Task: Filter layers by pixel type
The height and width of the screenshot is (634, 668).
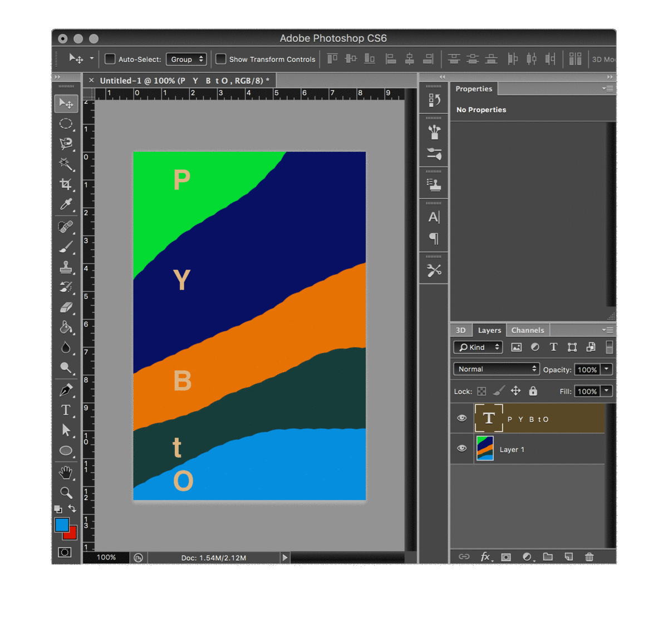Action: [517, 347]
